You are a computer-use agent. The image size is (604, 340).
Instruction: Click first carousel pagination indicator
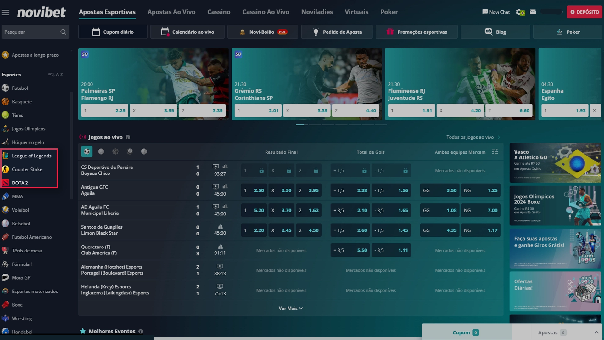click(x=302, y=125)
